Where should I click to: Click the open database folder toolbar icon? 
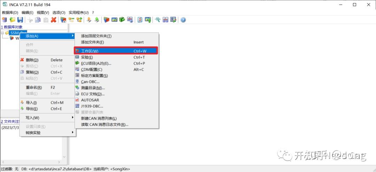[12, 20]
